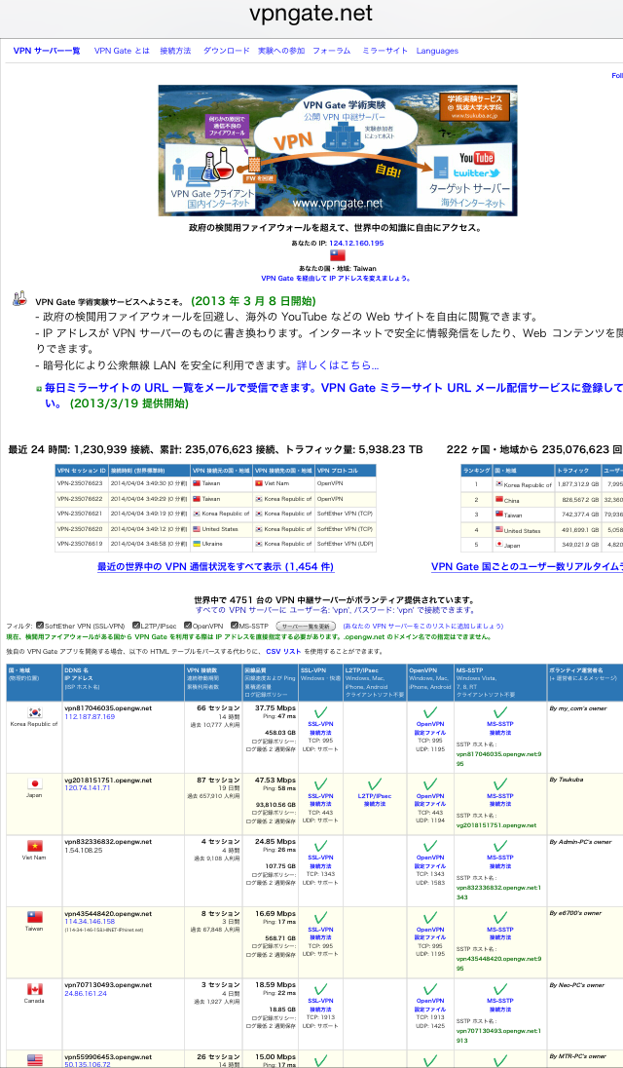Click MS-SSTP checkmark in Canada server row
The image size is (623, 1068).
(x=500, y=991)
